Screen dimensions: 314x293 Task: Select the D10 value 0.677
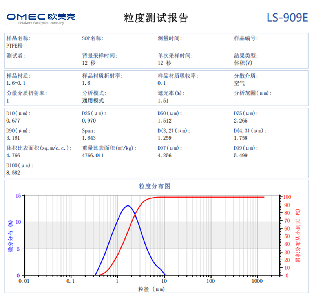click(x=13, y=121)
